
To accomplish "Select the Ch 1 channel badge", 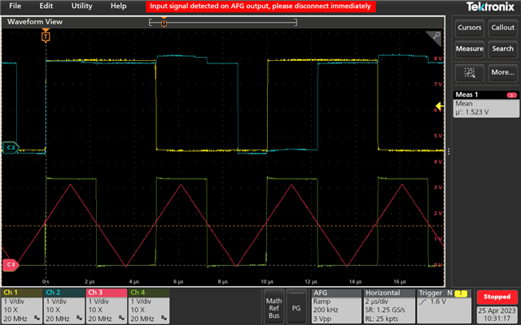I will 22,306.
